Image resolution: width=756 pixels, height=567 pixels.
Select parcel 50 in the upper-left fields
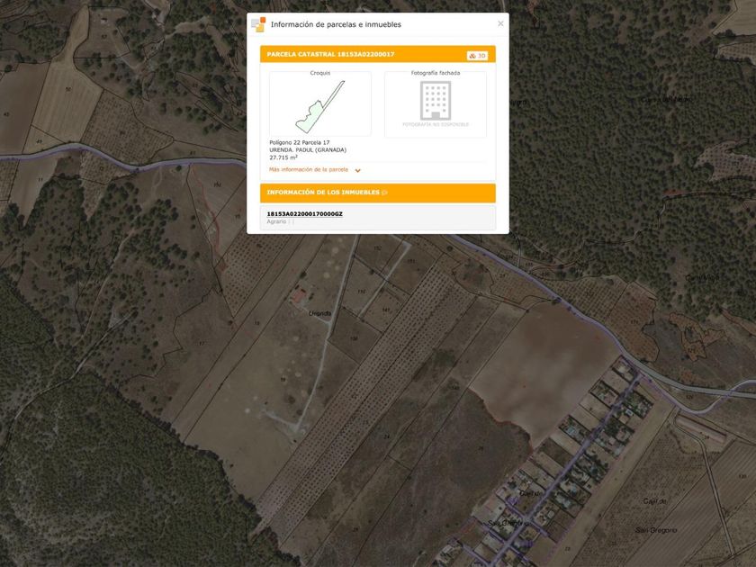pyautogui.click(x=68, y=90)
